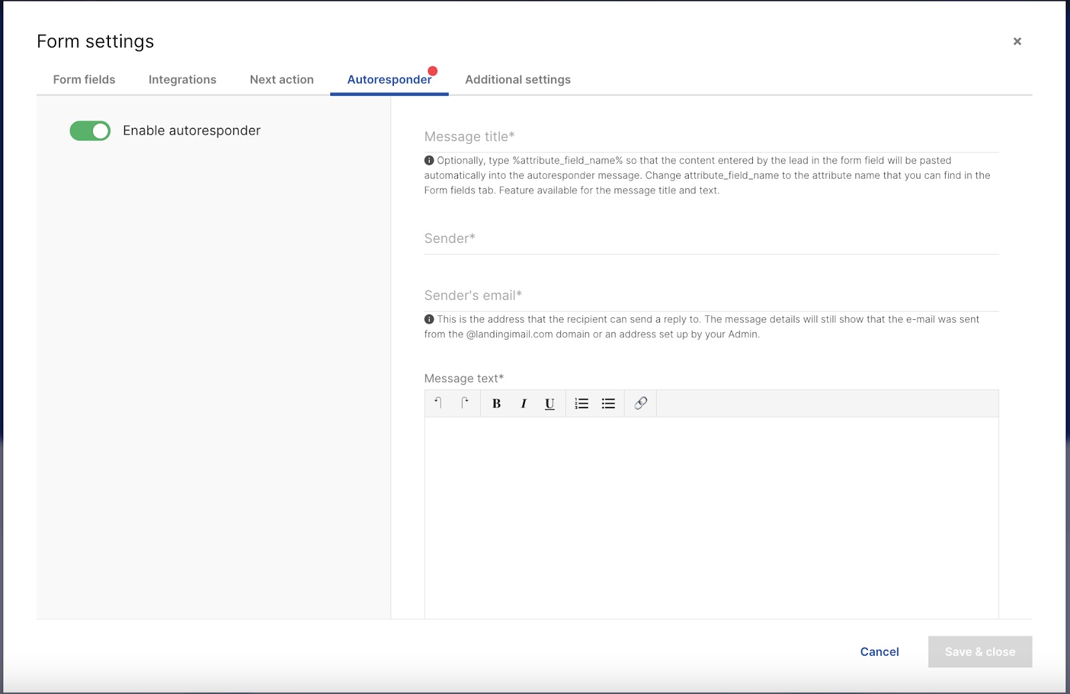Click the redo icon in message toolbar
The height and width of the screenshot is (694, 1070).
[x=464, y=404]
